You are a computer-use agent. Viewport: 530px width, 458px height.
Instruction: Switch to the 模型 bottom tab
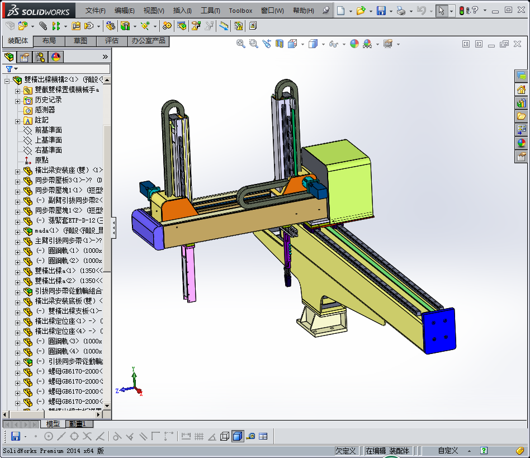tap(53, 424)
